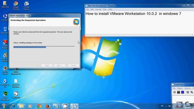
Task: Open Action Center flag icon in tray
Action: (x=170, y=106)
